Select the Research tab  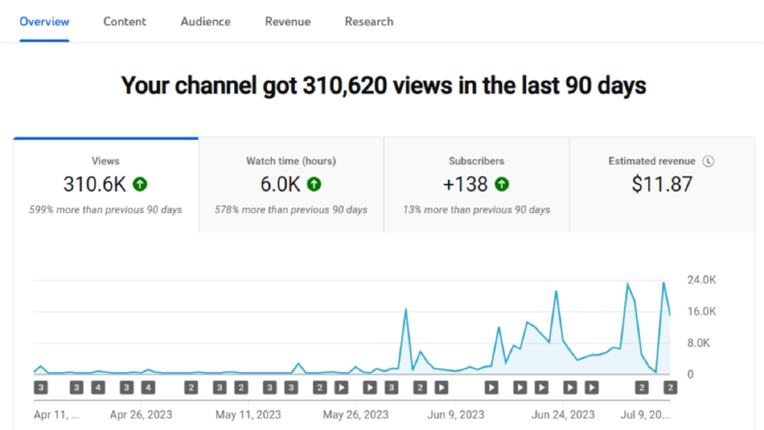coord(369,21)
